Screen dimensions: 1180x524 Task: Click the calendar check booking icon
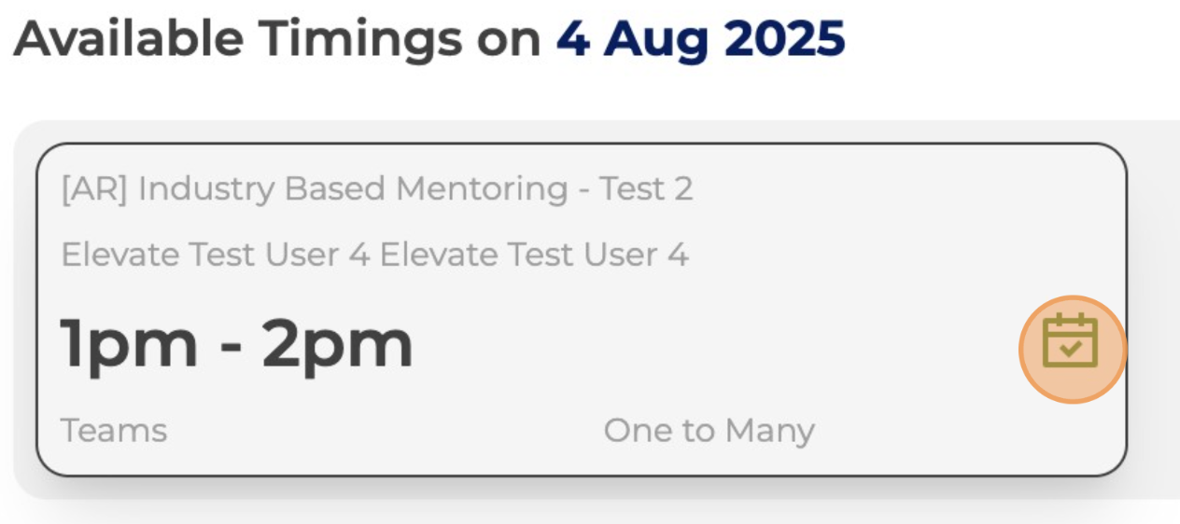pos(1070,341)
